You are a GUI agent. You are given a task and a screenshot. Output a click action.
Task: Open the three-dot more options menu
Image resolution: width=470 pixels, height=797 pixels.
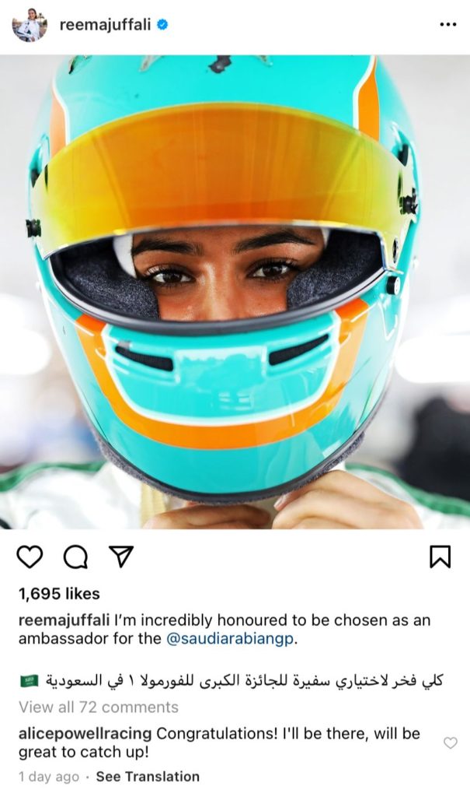[447, 24]
